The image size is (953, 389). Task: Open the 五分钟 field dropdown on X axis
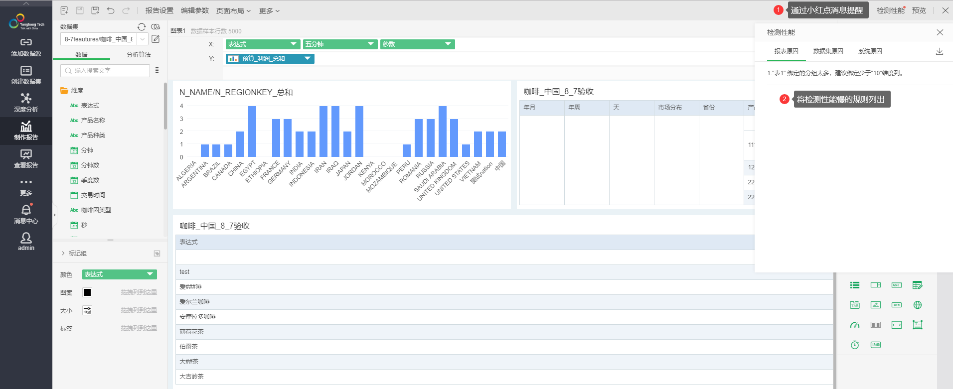tap(371, 44)
